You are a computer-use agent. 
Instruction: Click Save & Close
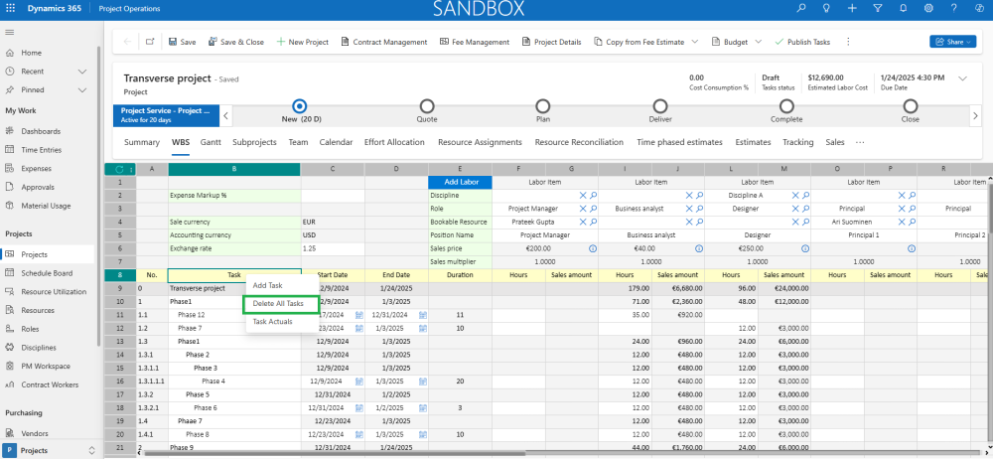(236, 42)
